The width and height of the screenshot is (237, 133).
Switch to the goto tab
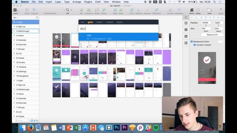click(90, 22)
